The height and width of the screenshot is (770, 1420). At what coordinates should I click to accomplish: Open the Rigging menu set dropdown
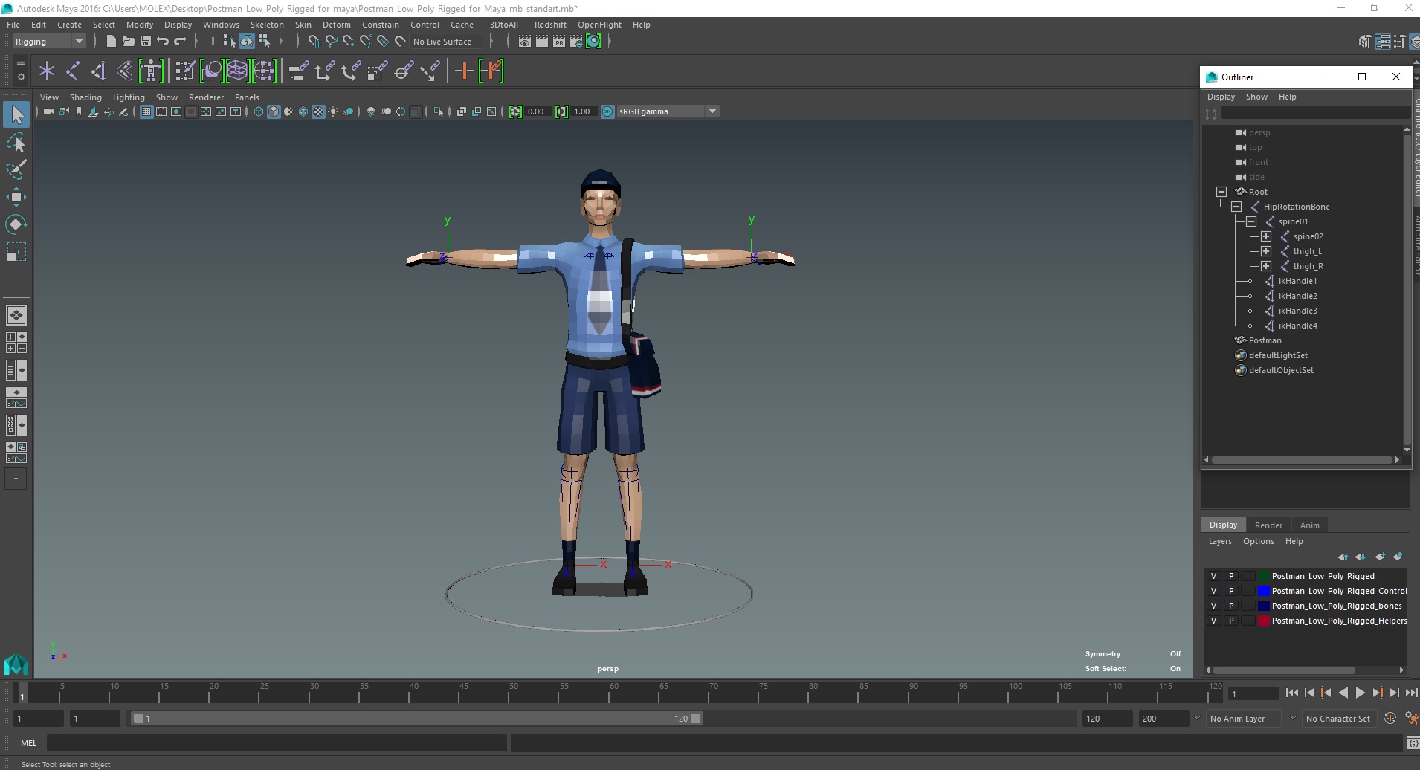point(49,42)
